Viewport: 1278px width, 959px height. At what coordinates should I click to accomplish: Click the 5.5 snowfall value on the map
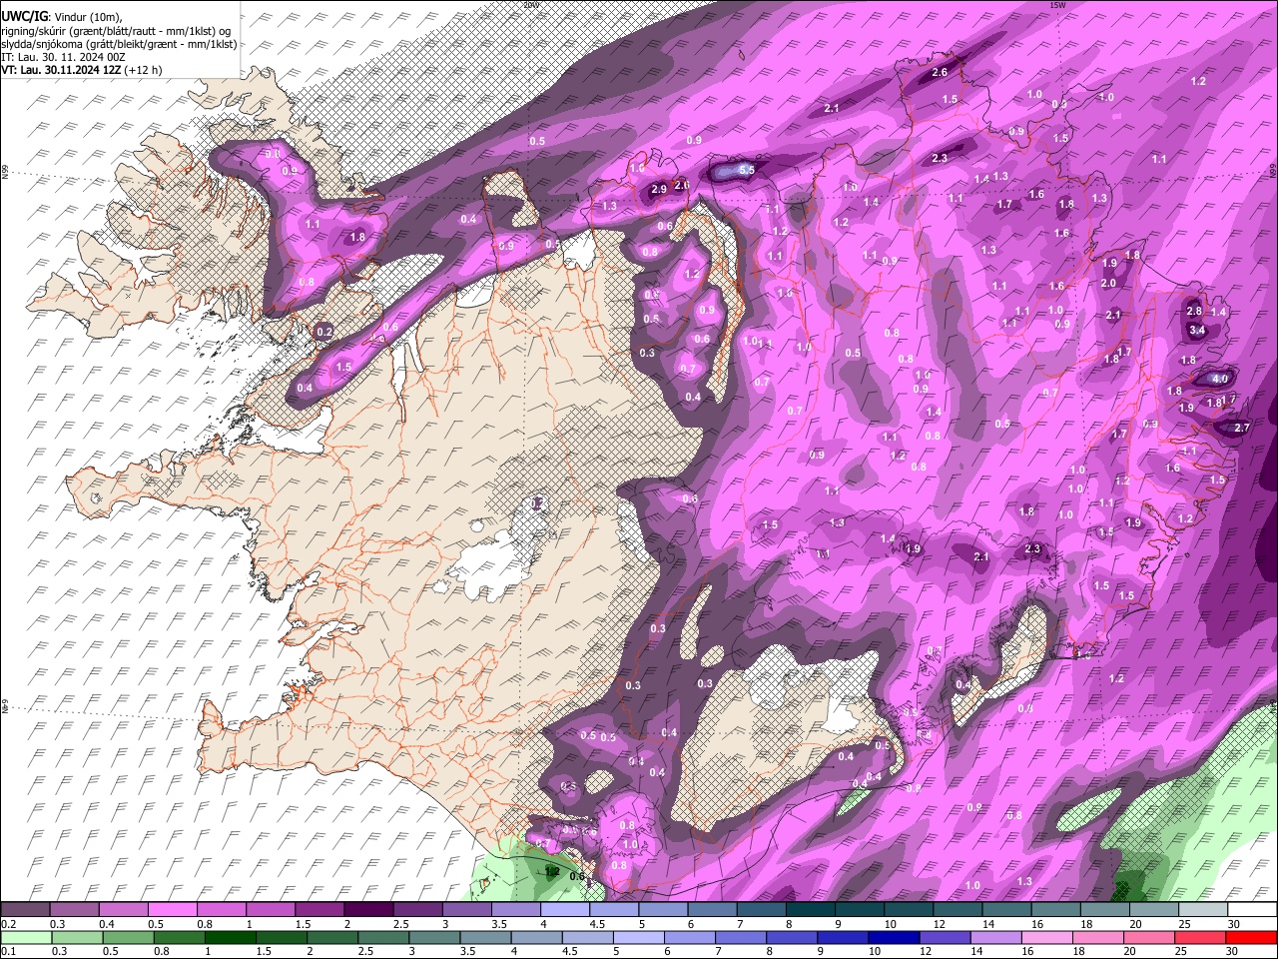(x=746, y=171)
